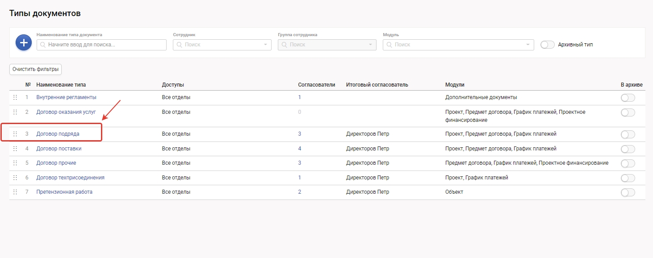This screenshot has width=653, height=258.
Task: Open the Сотрудник filter dropdown
Action: pos(222,45)
